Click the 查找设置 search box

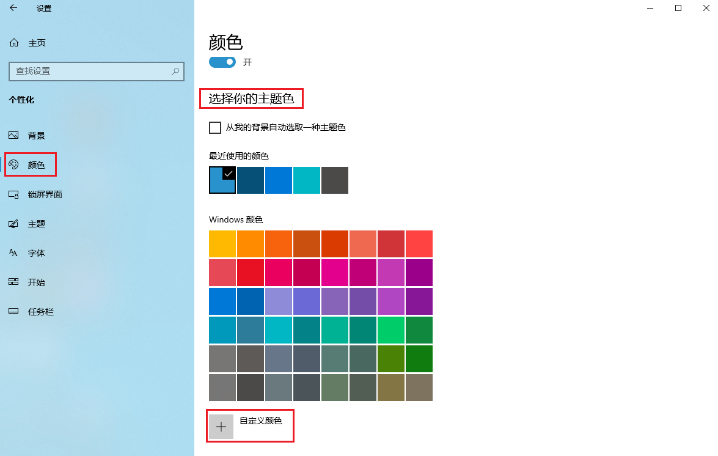pyautogui.click(x=96, y=72)
